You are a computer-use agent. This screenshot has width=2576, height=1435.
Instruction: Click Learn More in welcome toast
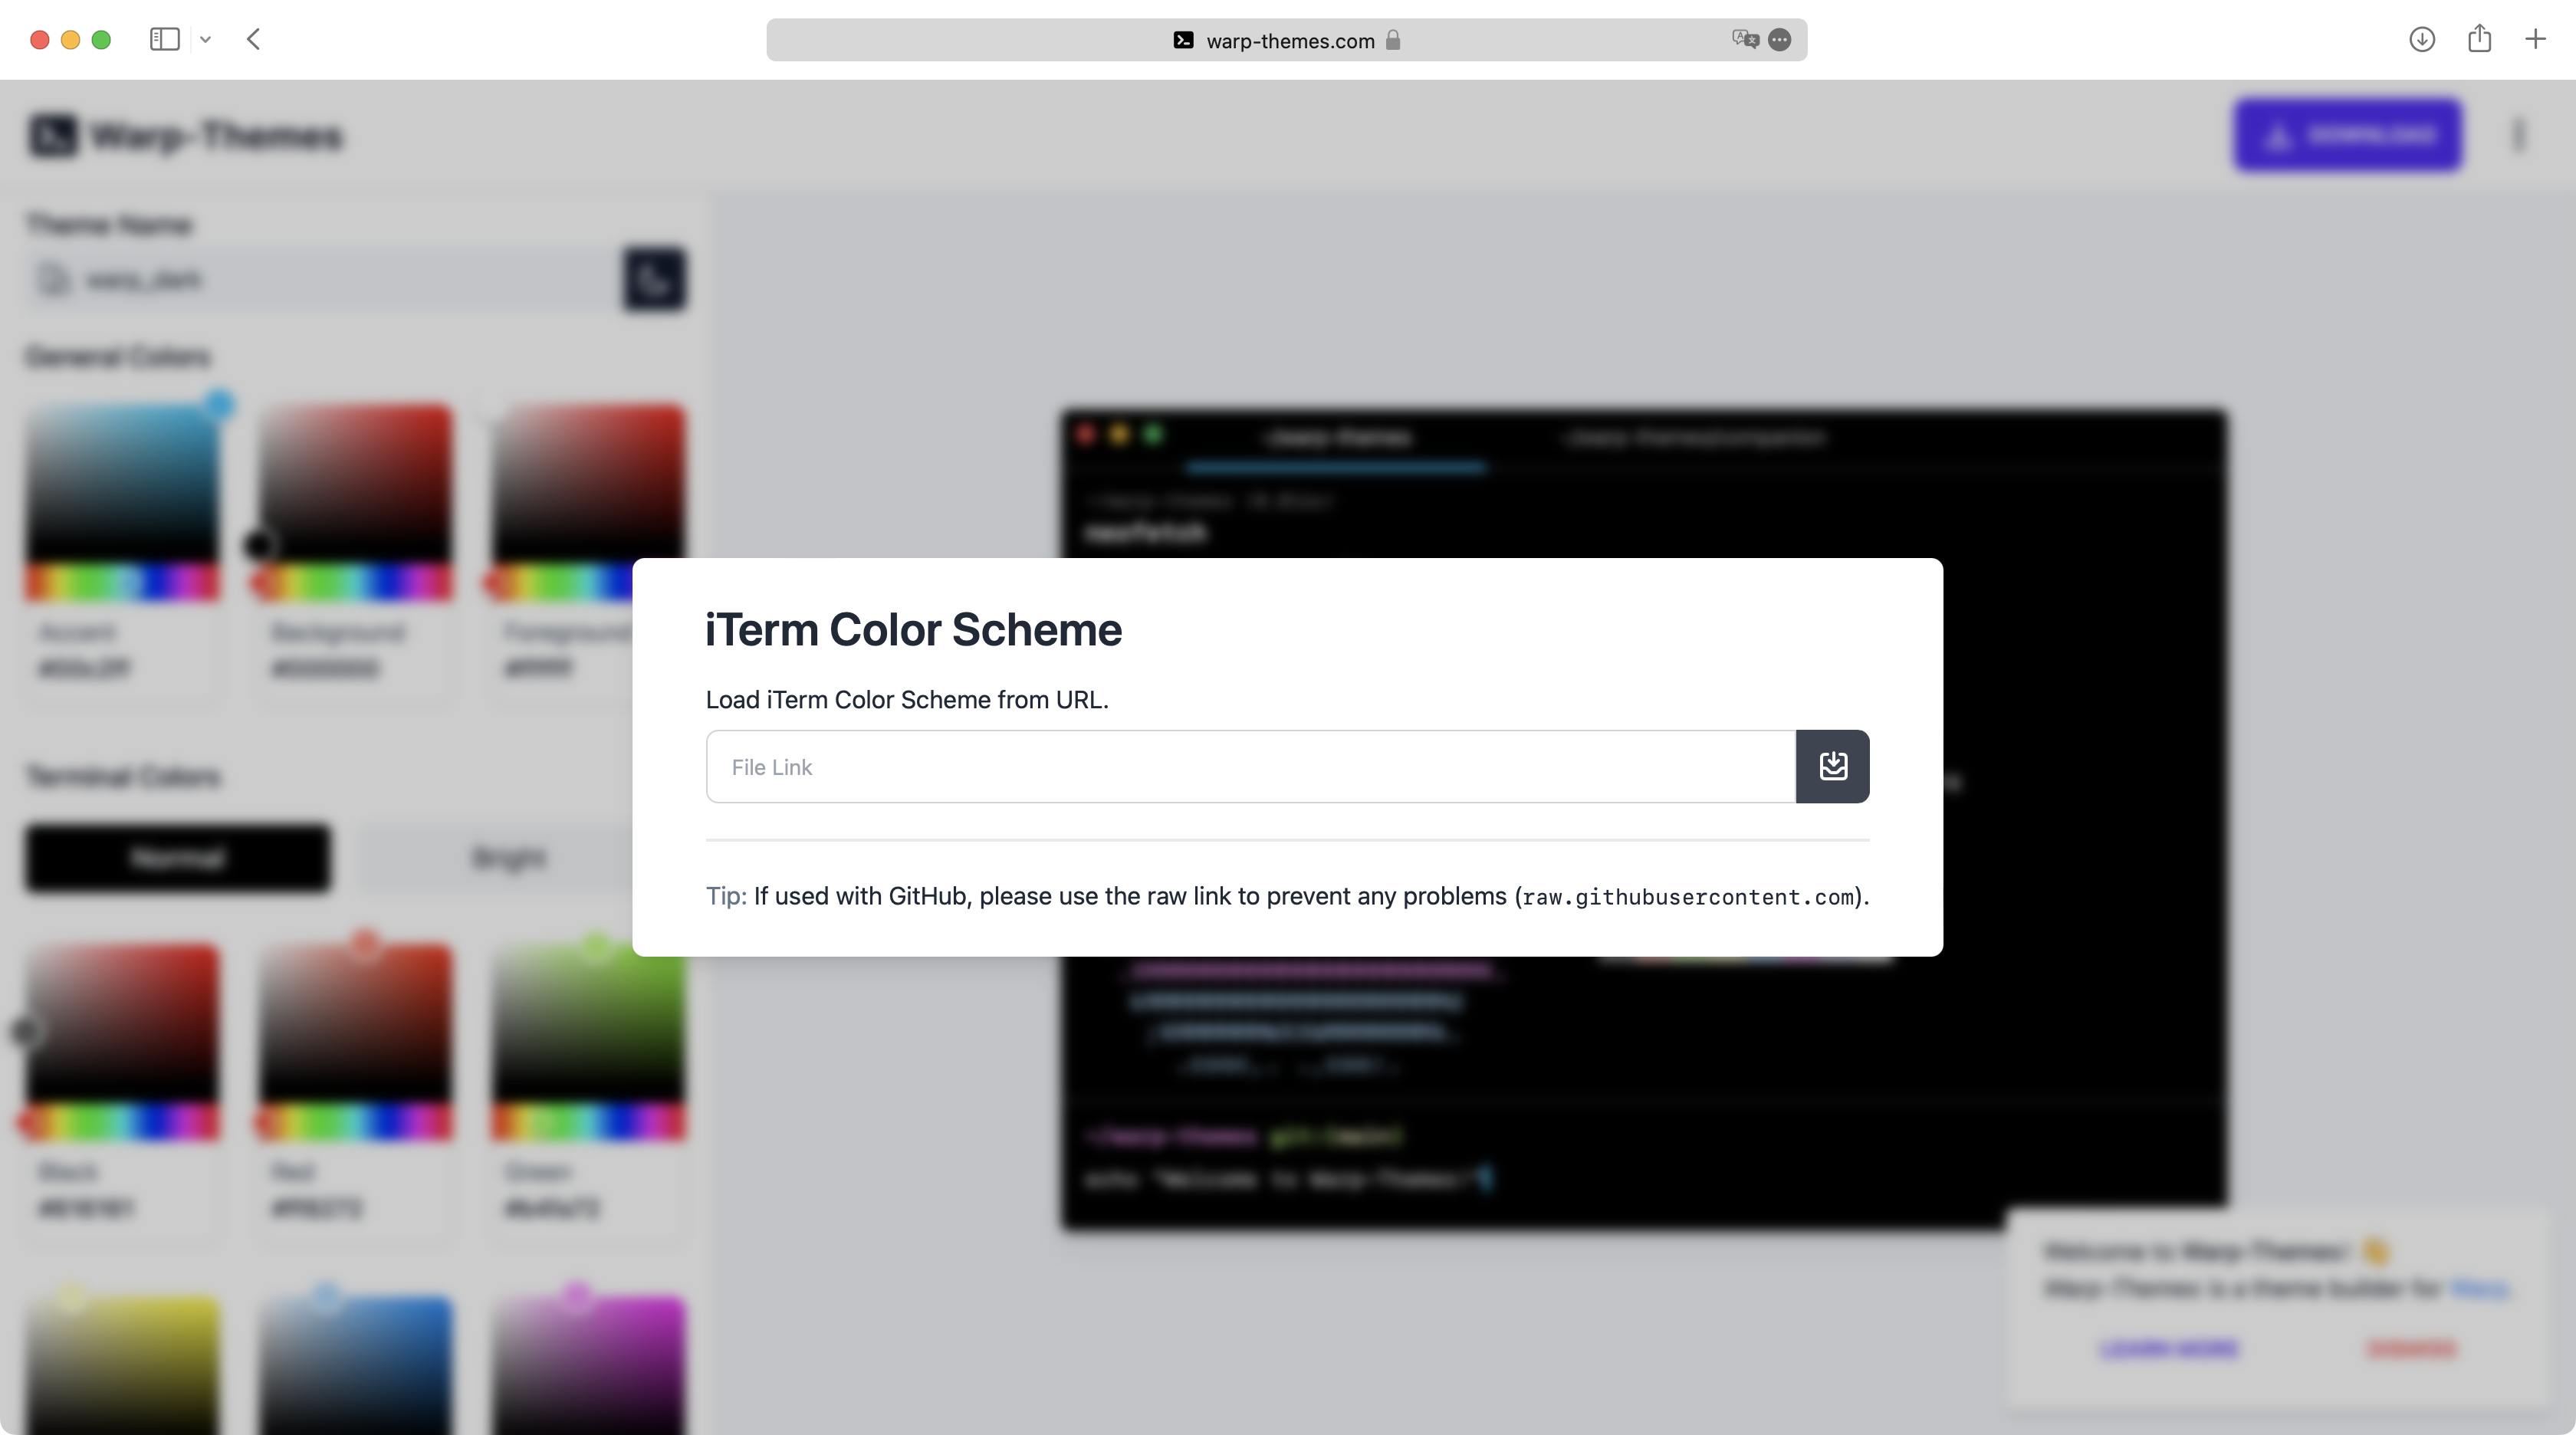coord(2168,1349)
